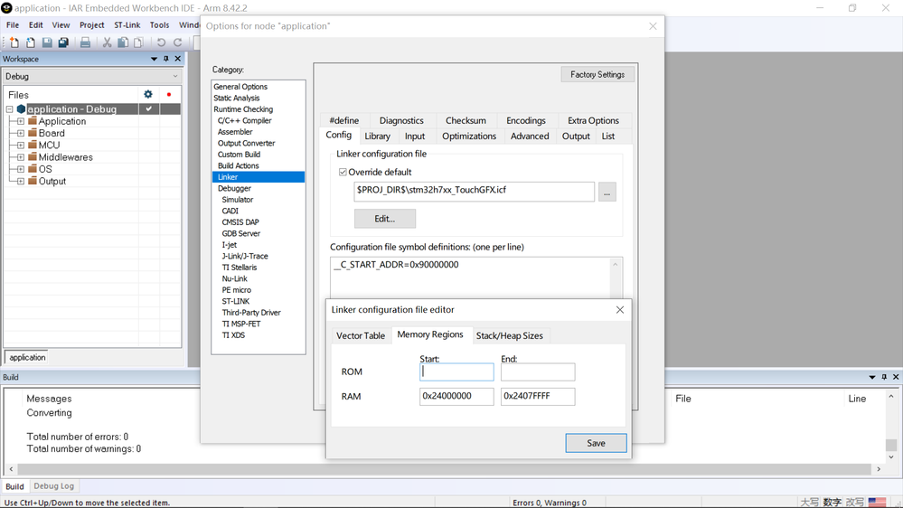Click the Cut scissors icon
The image size is (903, 508).
tap(107, 42)
